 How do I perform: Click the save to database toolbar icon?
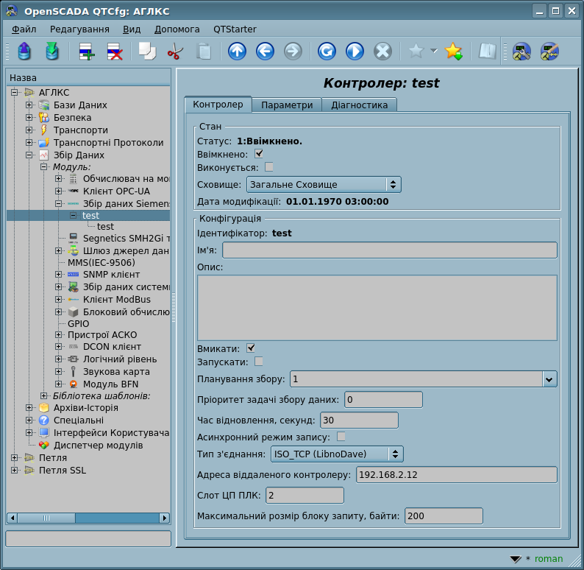pos(51,52)
